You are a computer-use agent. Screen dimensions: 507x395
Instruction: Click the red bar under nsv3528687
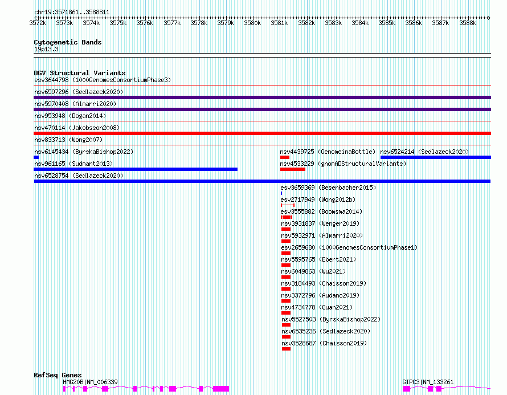pyautogui.click(x=286, y=349)
